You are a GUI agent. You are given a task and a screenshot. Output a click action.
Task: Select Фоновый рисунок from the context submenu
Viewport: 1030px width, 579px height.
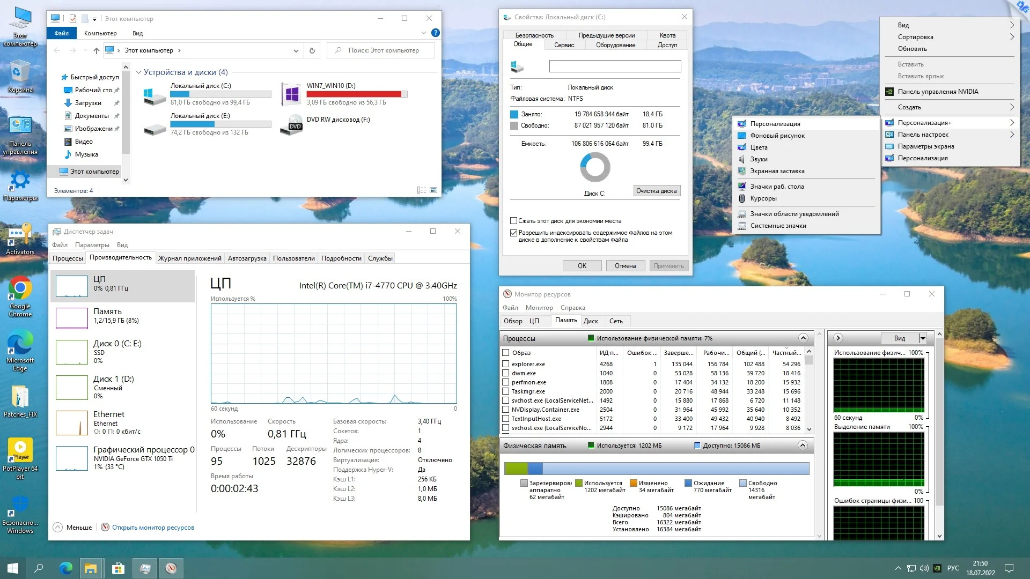point(777,136)
